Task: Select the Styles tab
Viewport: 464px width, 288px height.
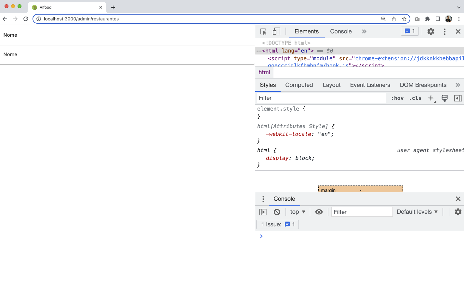Action: point(268,85)
